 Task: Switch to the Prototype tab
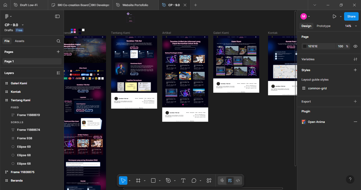[323, 26]
